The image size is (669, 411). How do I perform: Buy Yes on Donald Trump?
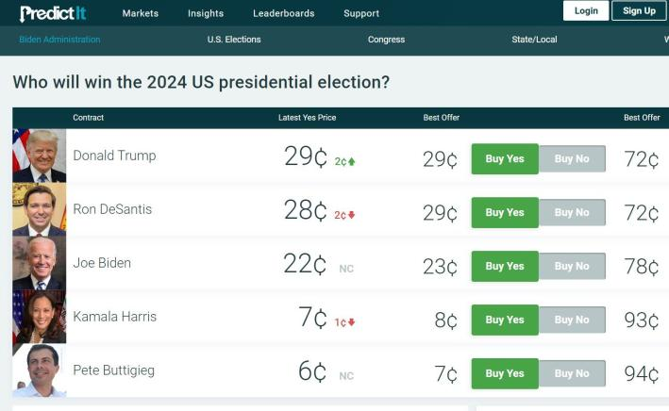505,159
